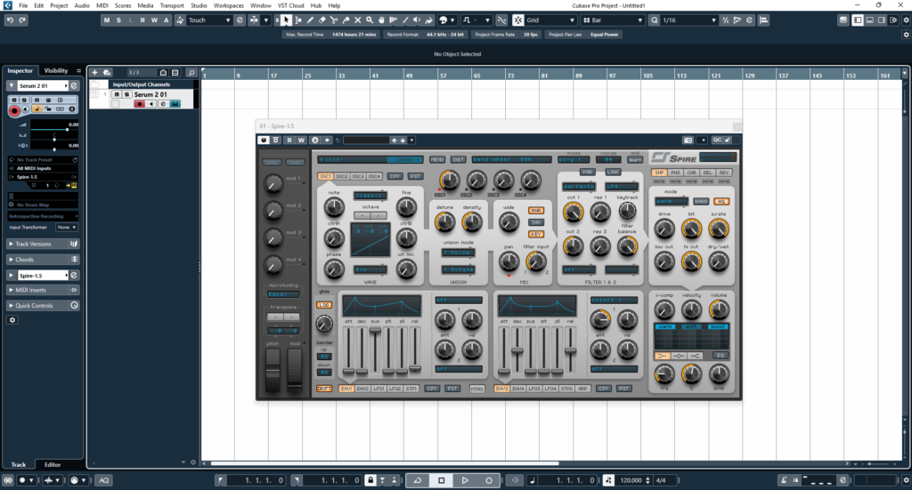Click the transport Stop button
The image size is (912, 490).
pyautogui.click(x=442, y=480)
